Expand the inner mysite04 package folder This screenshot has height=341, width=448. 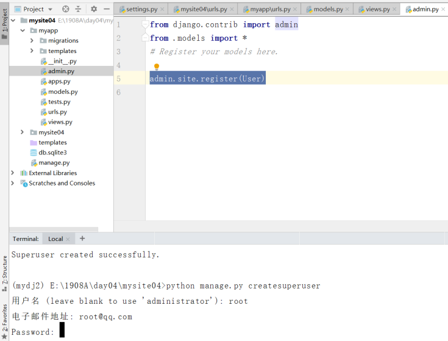click(23, 132)
